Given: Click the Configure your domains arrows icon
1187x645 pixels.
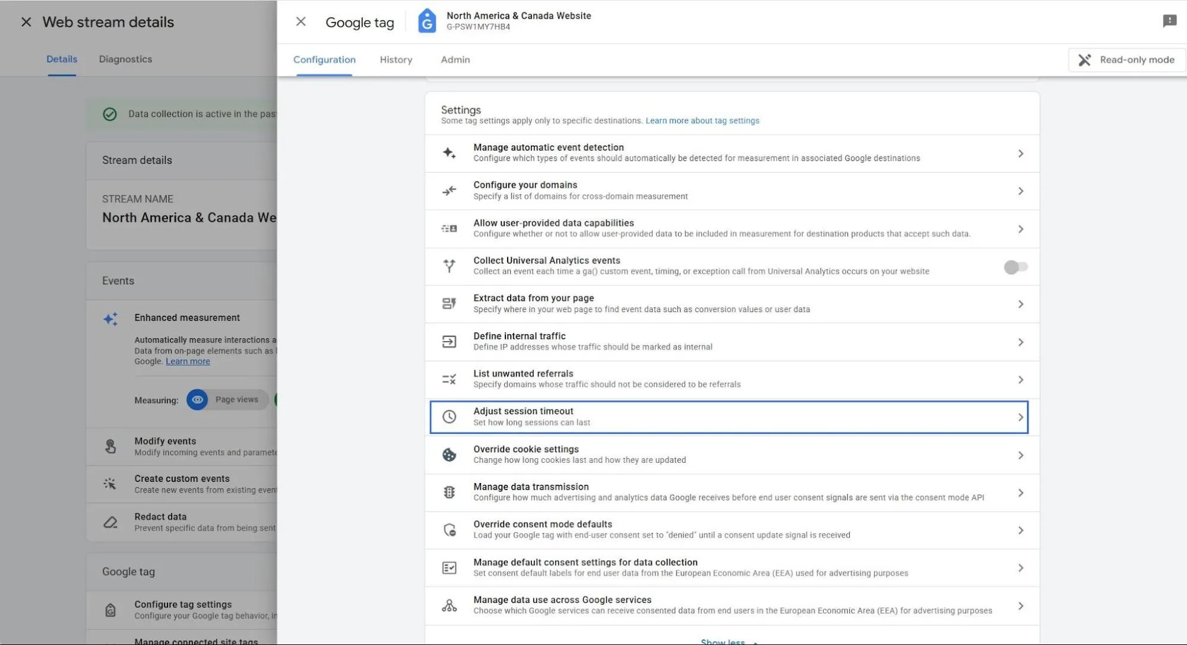Looking at the screenshot, I should 450,191.
